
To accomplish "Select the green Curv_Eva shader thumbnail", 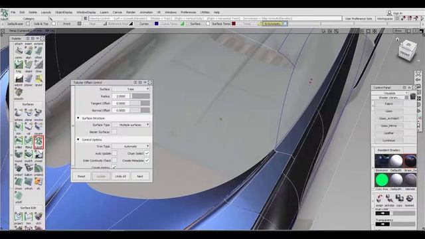I will [x=382, y=180].
